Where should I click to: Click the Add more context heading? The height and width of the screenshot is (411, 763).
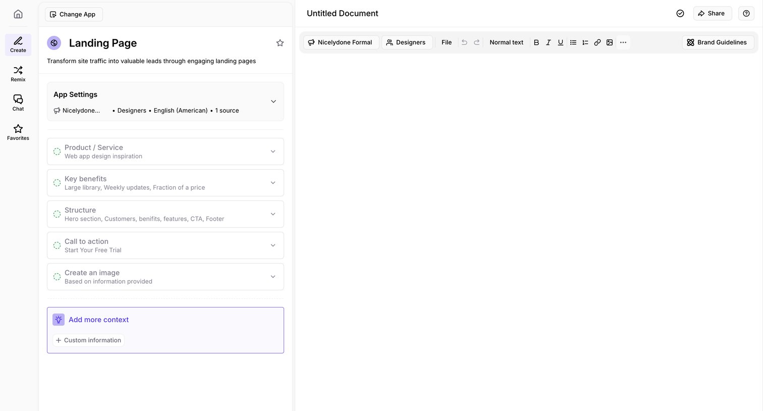(98, 320)
